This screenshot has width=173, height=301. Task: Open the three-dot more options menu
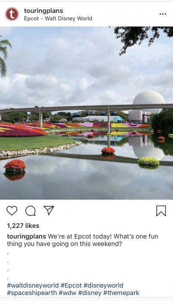[163, 14]
